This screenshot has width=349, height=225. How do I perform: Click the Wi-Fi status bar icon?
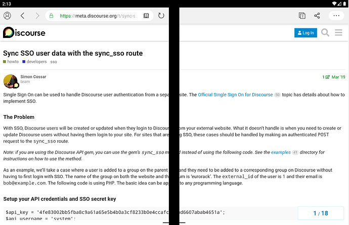tap(334, 4)
